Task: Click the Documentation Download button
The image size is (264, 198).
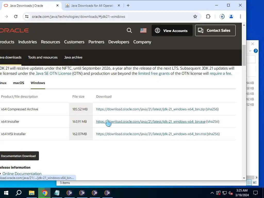Action: (x=19, y=156)
